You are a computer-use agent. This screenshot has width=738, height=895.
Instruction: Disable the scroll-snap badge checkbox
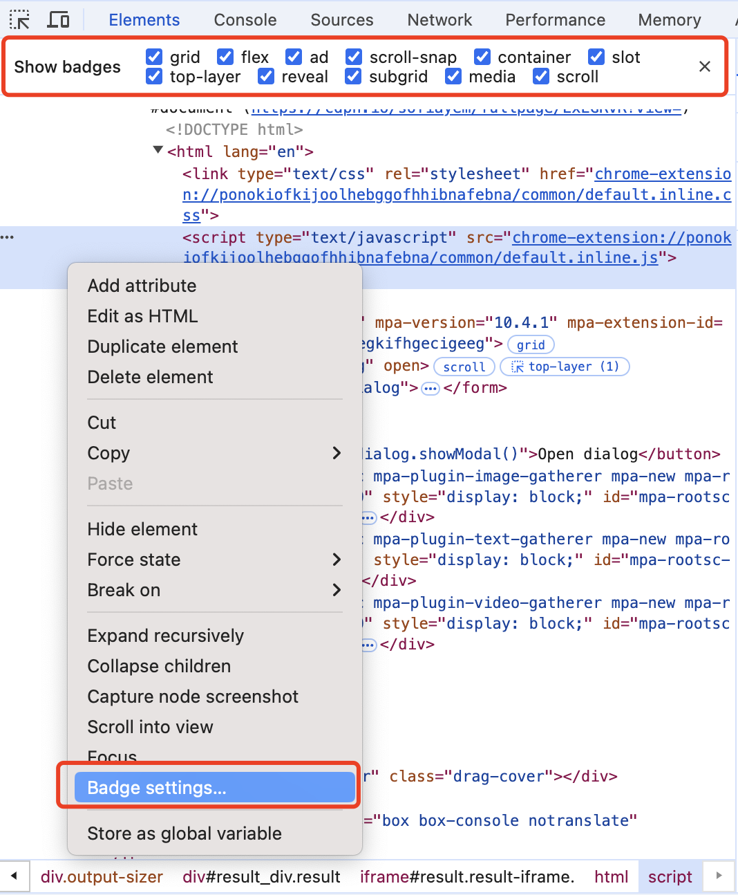(354, 57)
